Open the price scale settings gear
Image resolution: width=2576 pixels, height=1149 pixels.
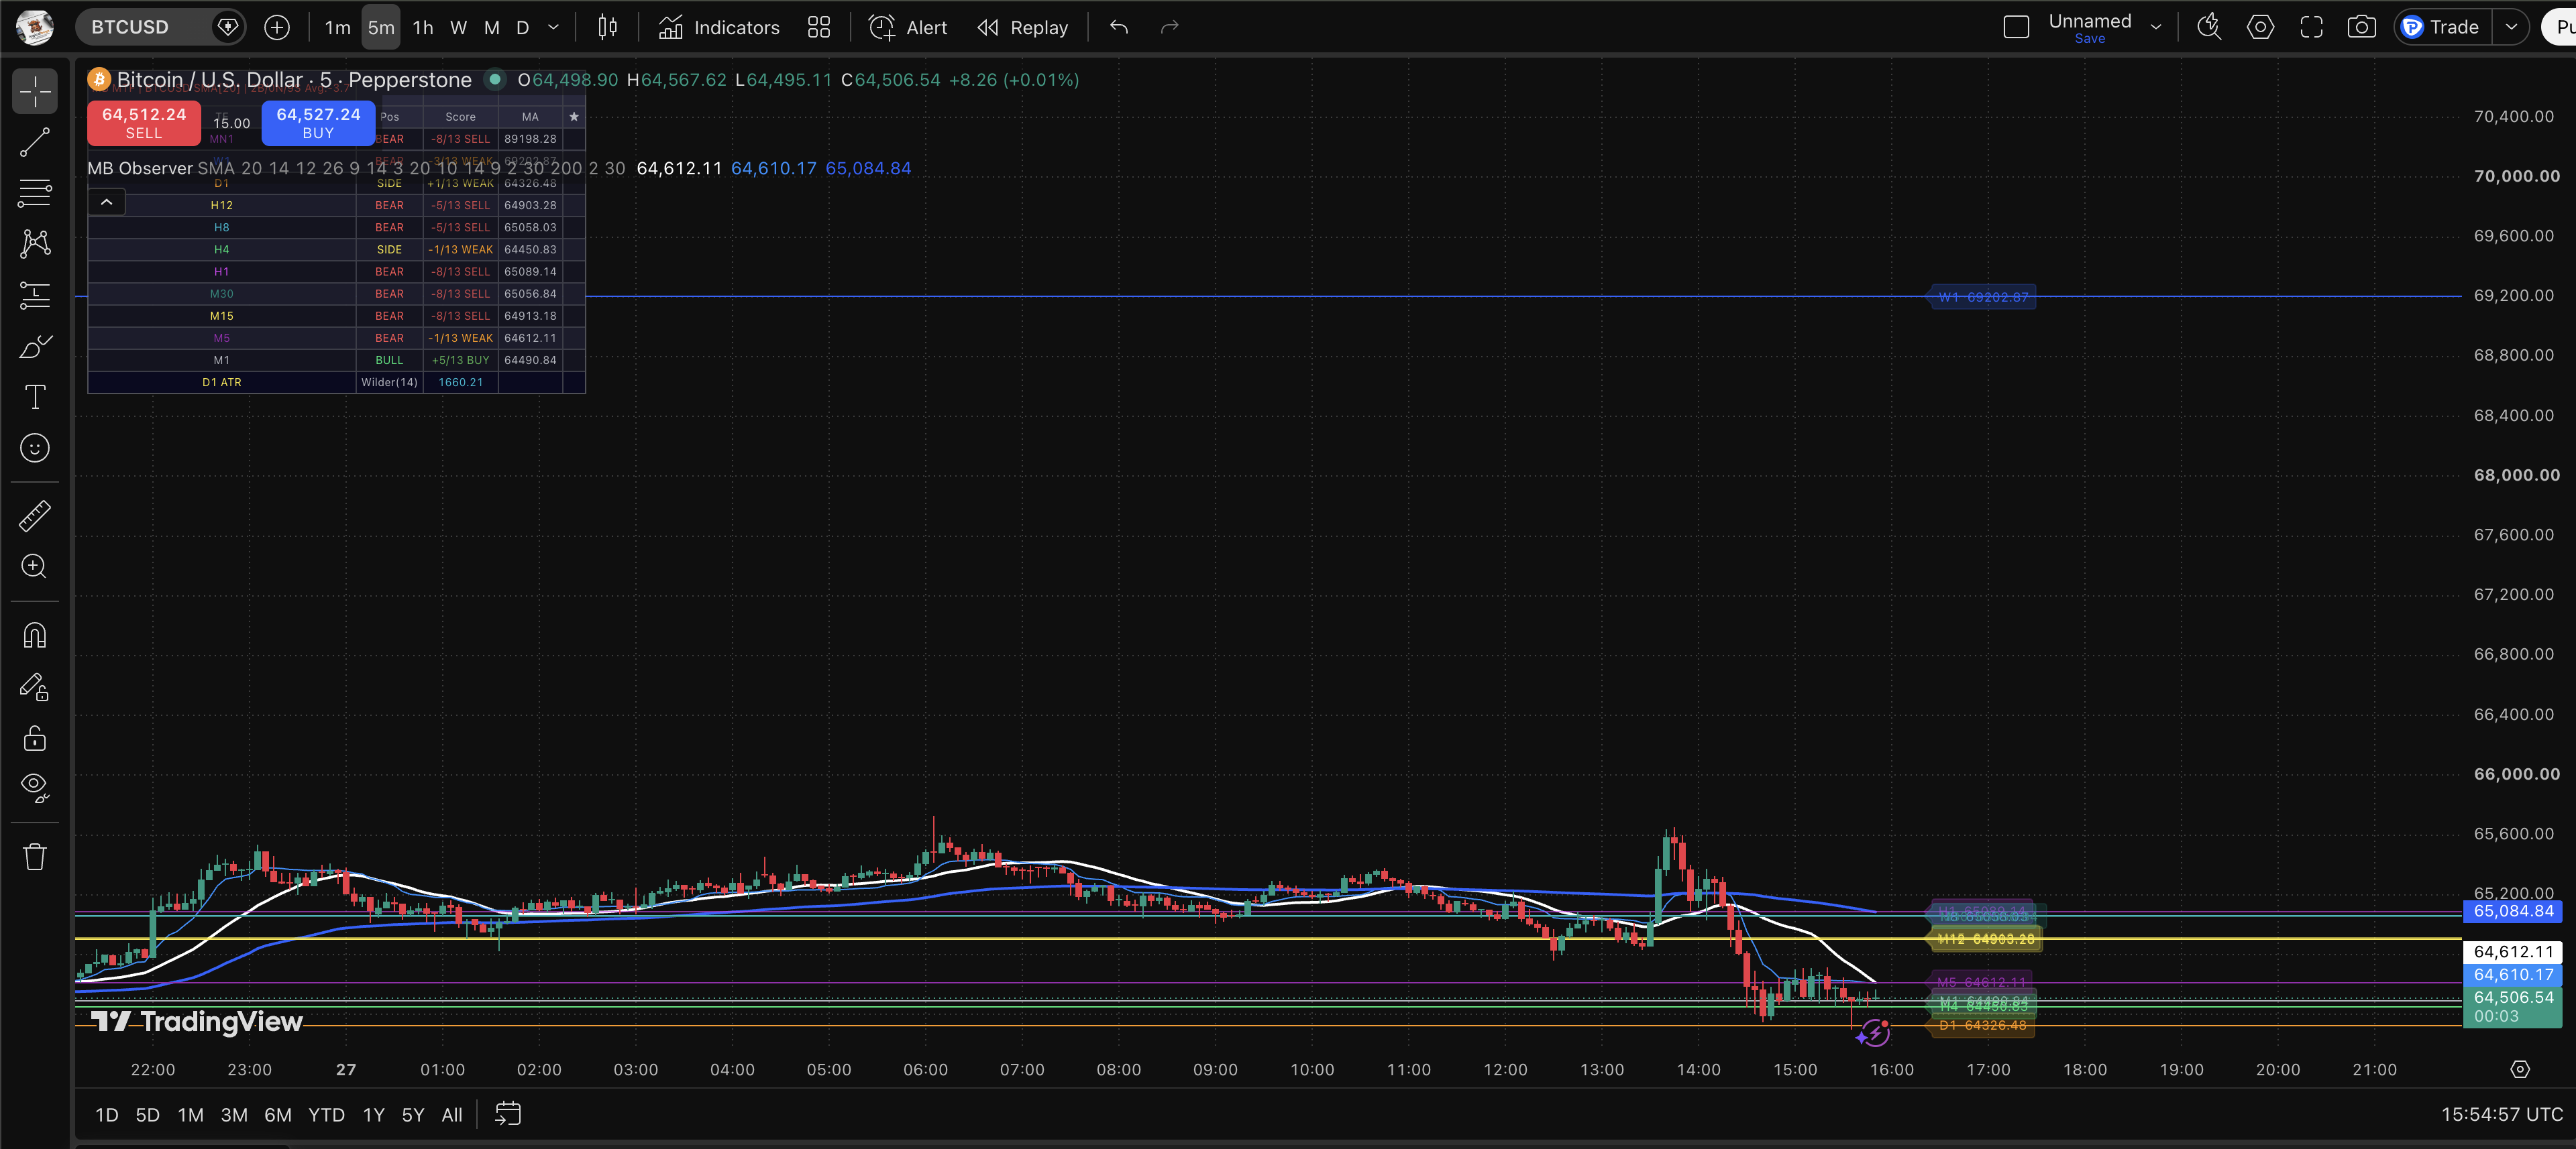pyautogui.click(x=2520, y=1069)
